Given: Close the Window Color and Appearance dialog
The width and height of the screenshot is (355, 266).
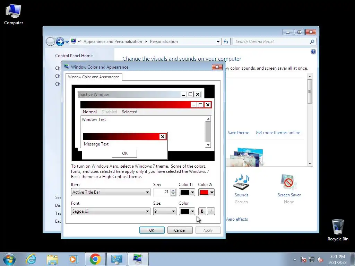Looking at the screenshot, I should pos(217,67).
